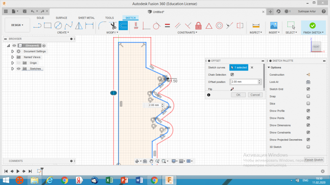Select the Fillet tool

pyautogui.click(x=102, y=26)
